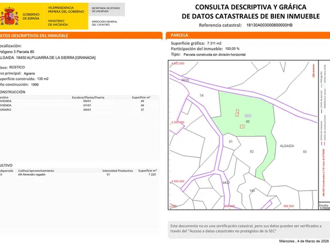
Task: Click 'SECRETARÍA DE ESTADO DE HACIENDA' box
Action: (x=107, y=10)
